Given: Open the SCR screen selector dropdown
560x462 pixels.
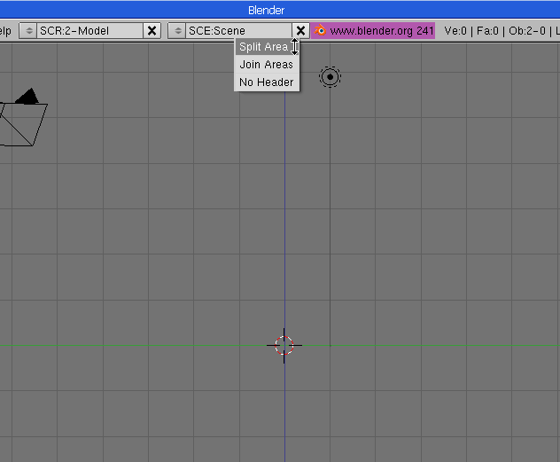Looking at the screenshot, I should [x=28, y=31].
